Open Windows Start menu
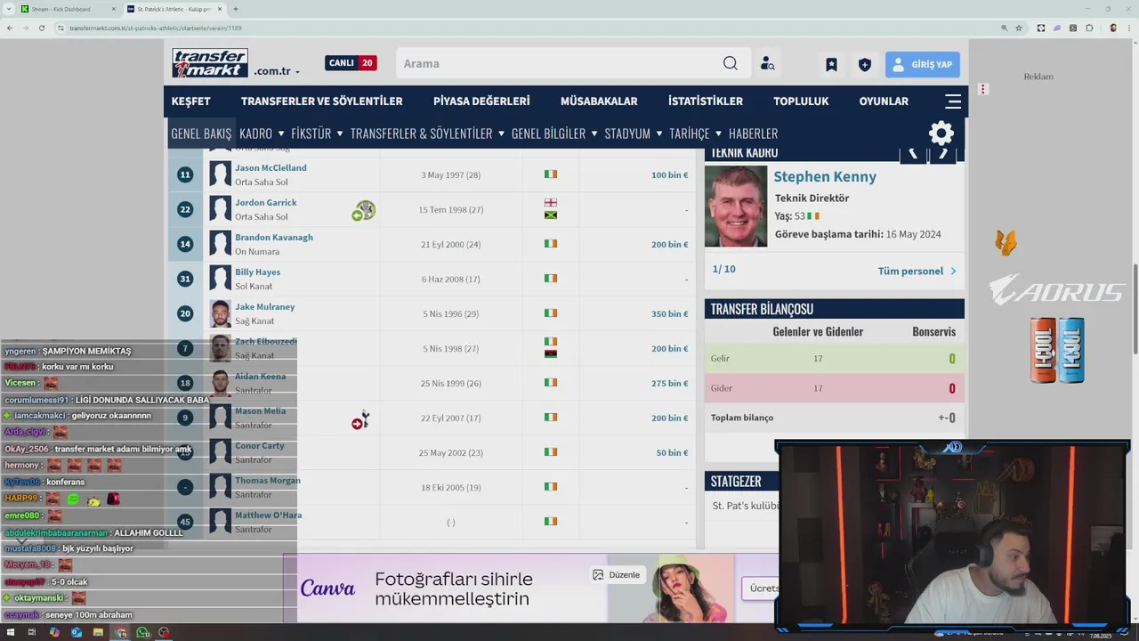Image resolution: width=1139 pixels, height=641 pixels. click(12, 632)
